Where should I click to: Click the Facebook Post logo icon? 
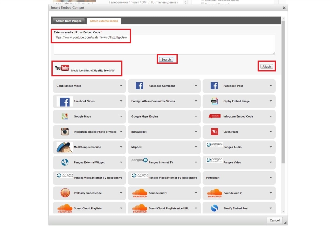click(214, 86)
